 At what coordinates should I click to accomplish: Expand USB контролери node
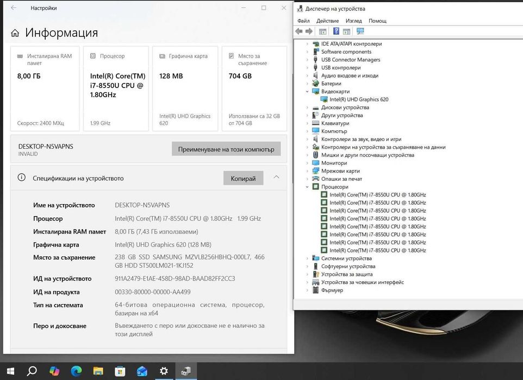coord(307,68)
